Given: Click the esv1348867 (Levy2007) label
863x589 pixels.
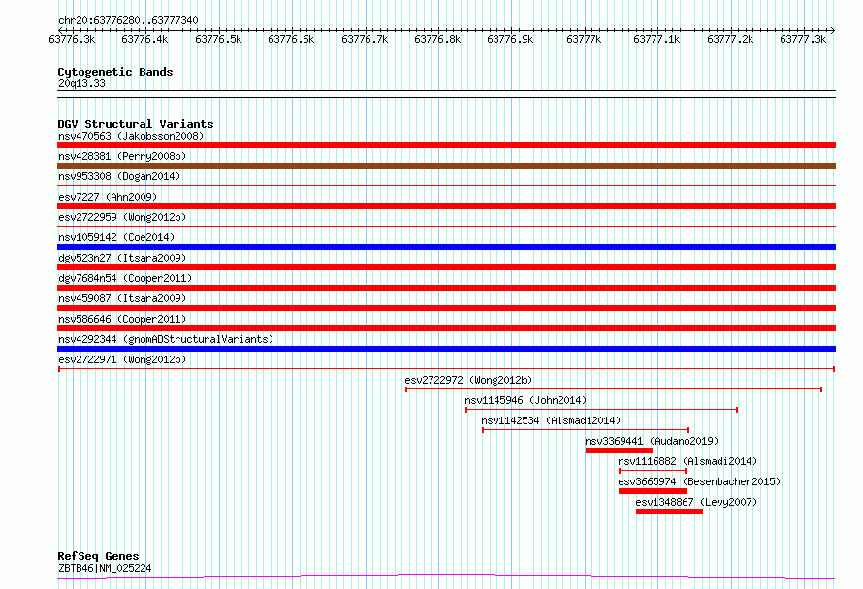Looking at the screenshot, I should [x=696, y=502].
